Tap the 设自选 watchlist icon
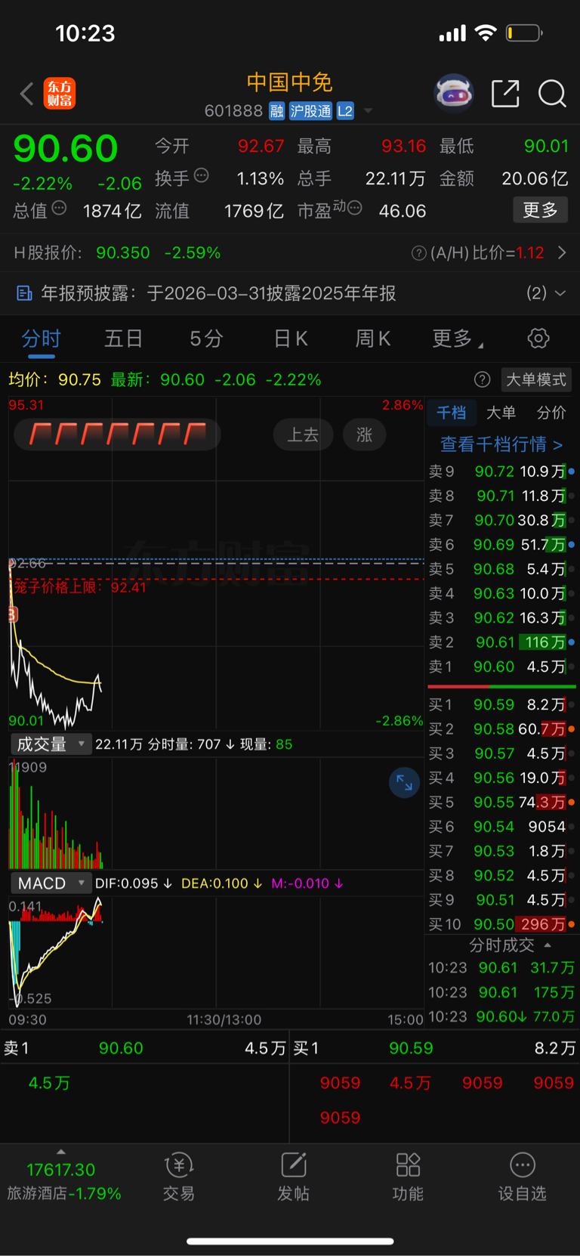580x1256 pixels. click(x=522, y=1177)
